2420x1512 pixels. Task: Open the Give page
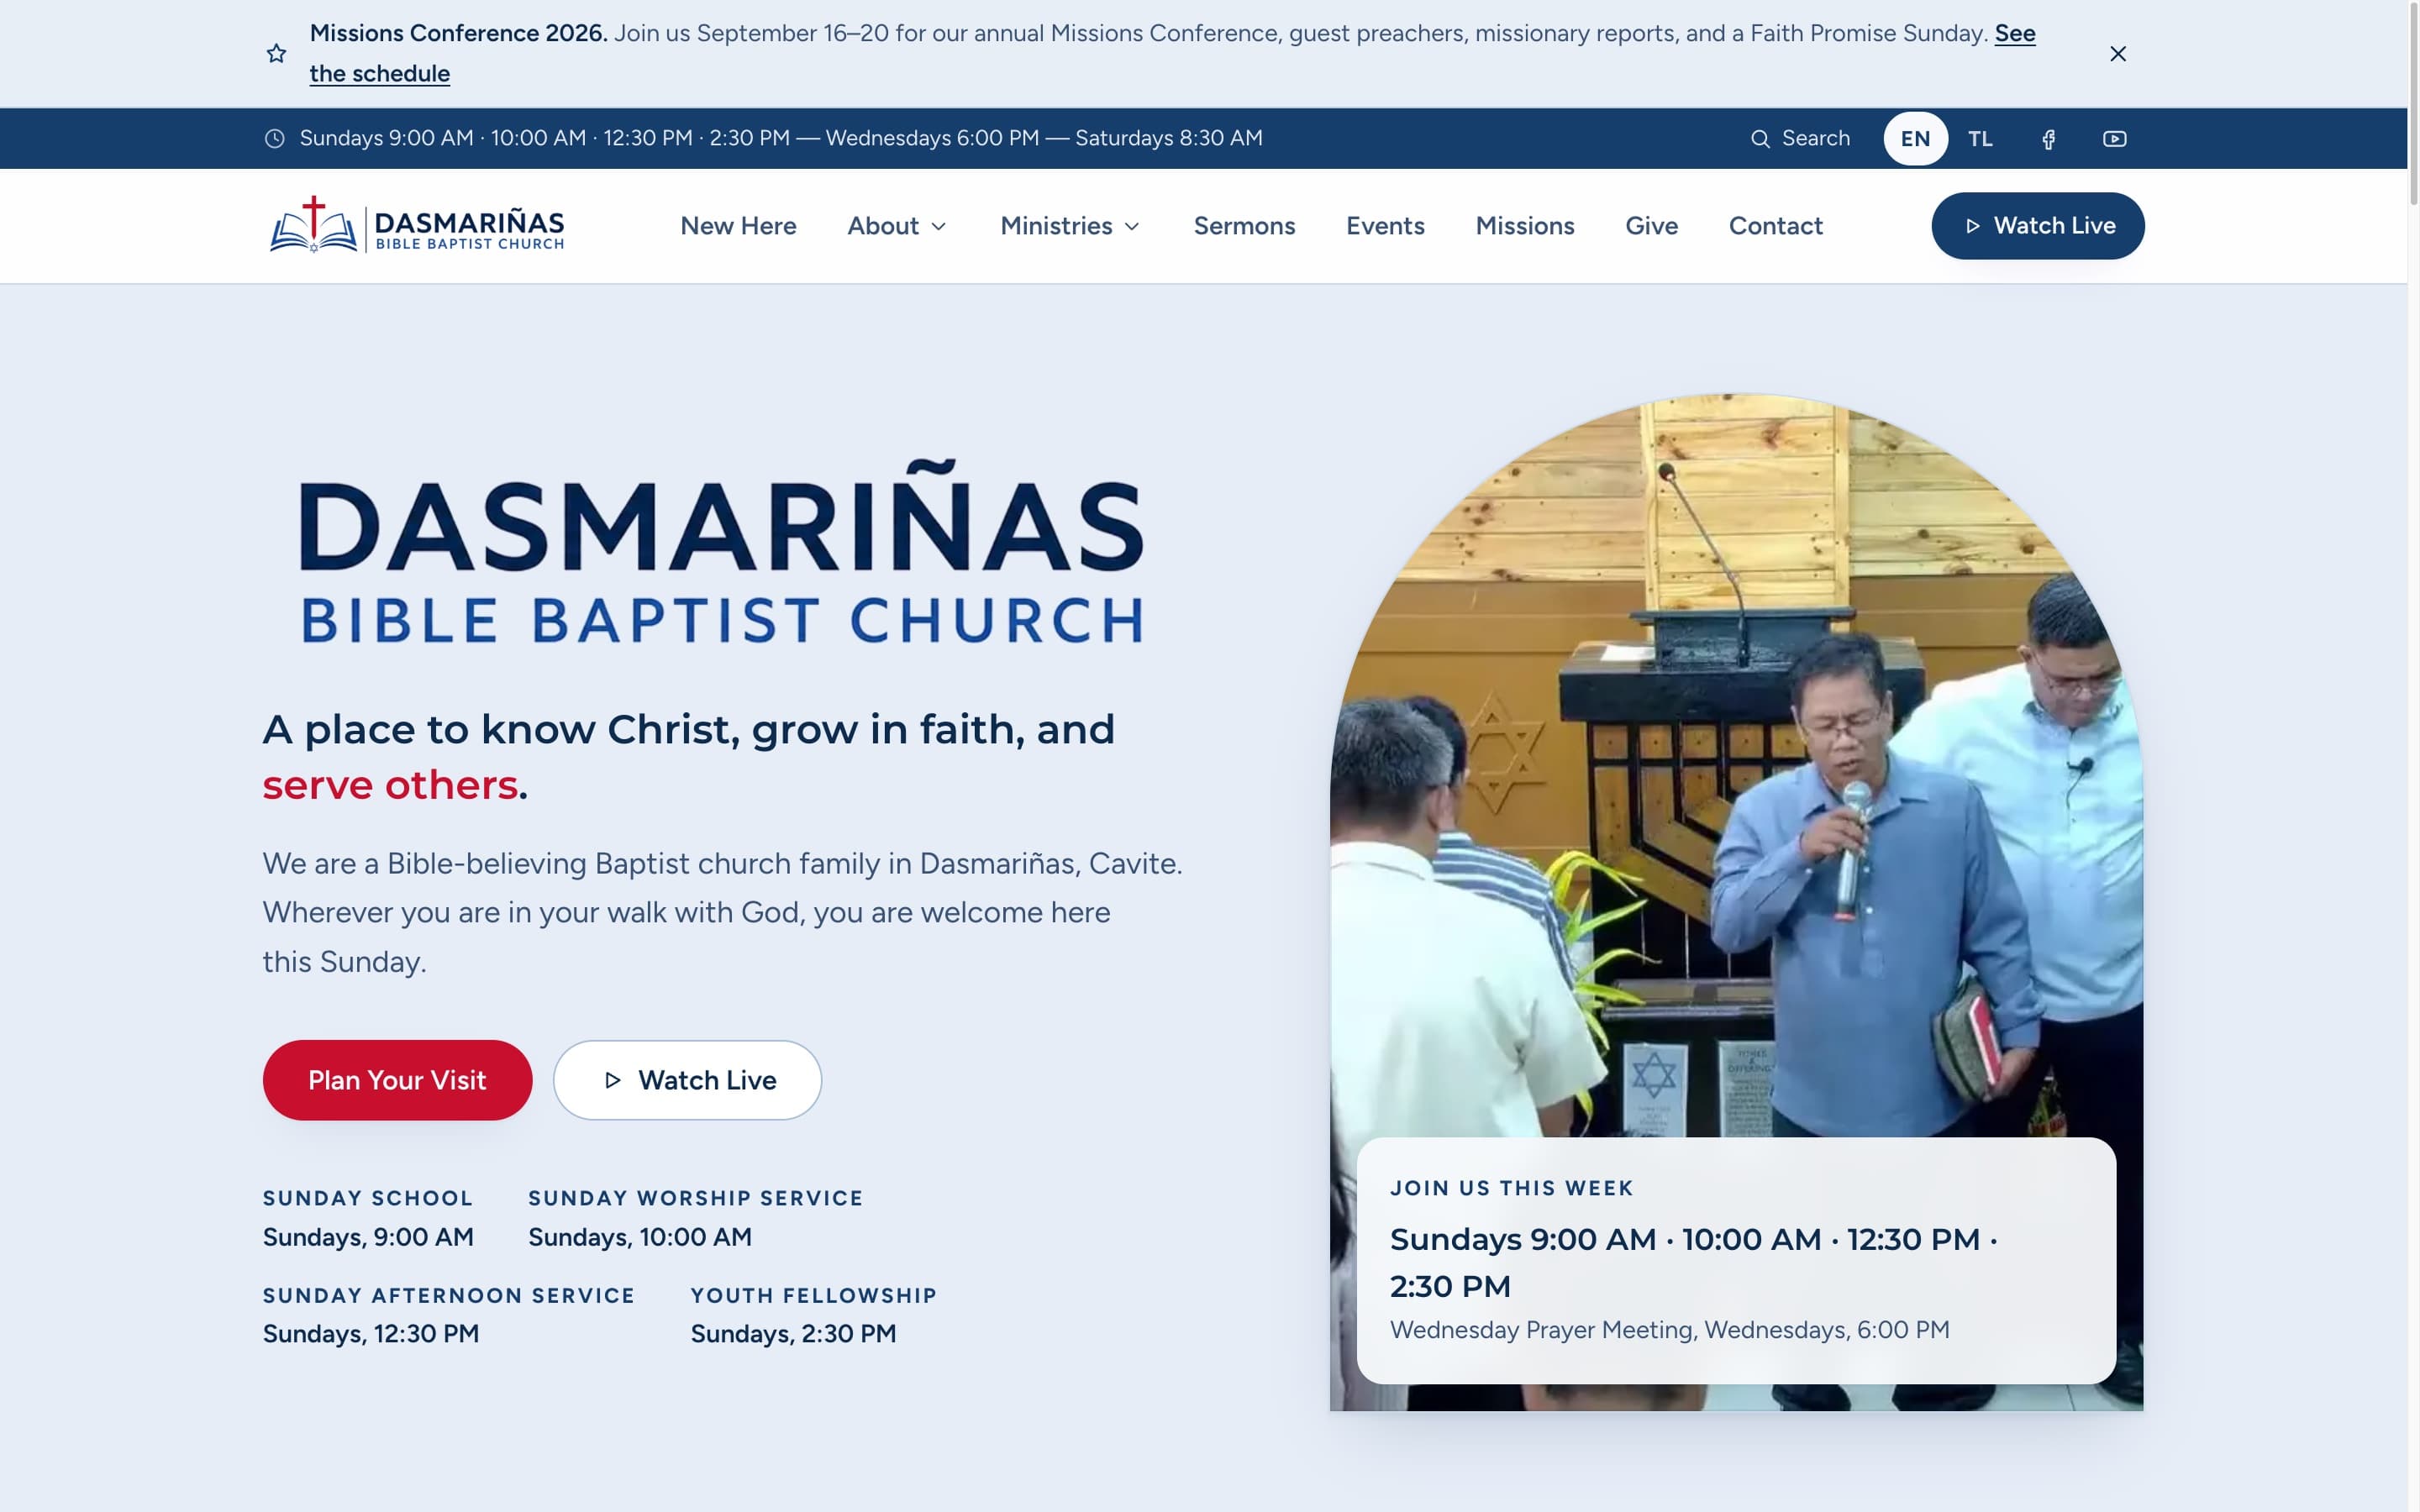point(1651,226)
